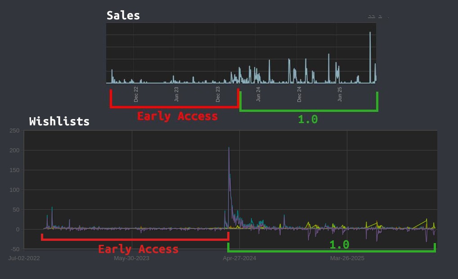Select the Jun 25 tick on Sales axis
The image size is (458, 279).
[340, 94]
